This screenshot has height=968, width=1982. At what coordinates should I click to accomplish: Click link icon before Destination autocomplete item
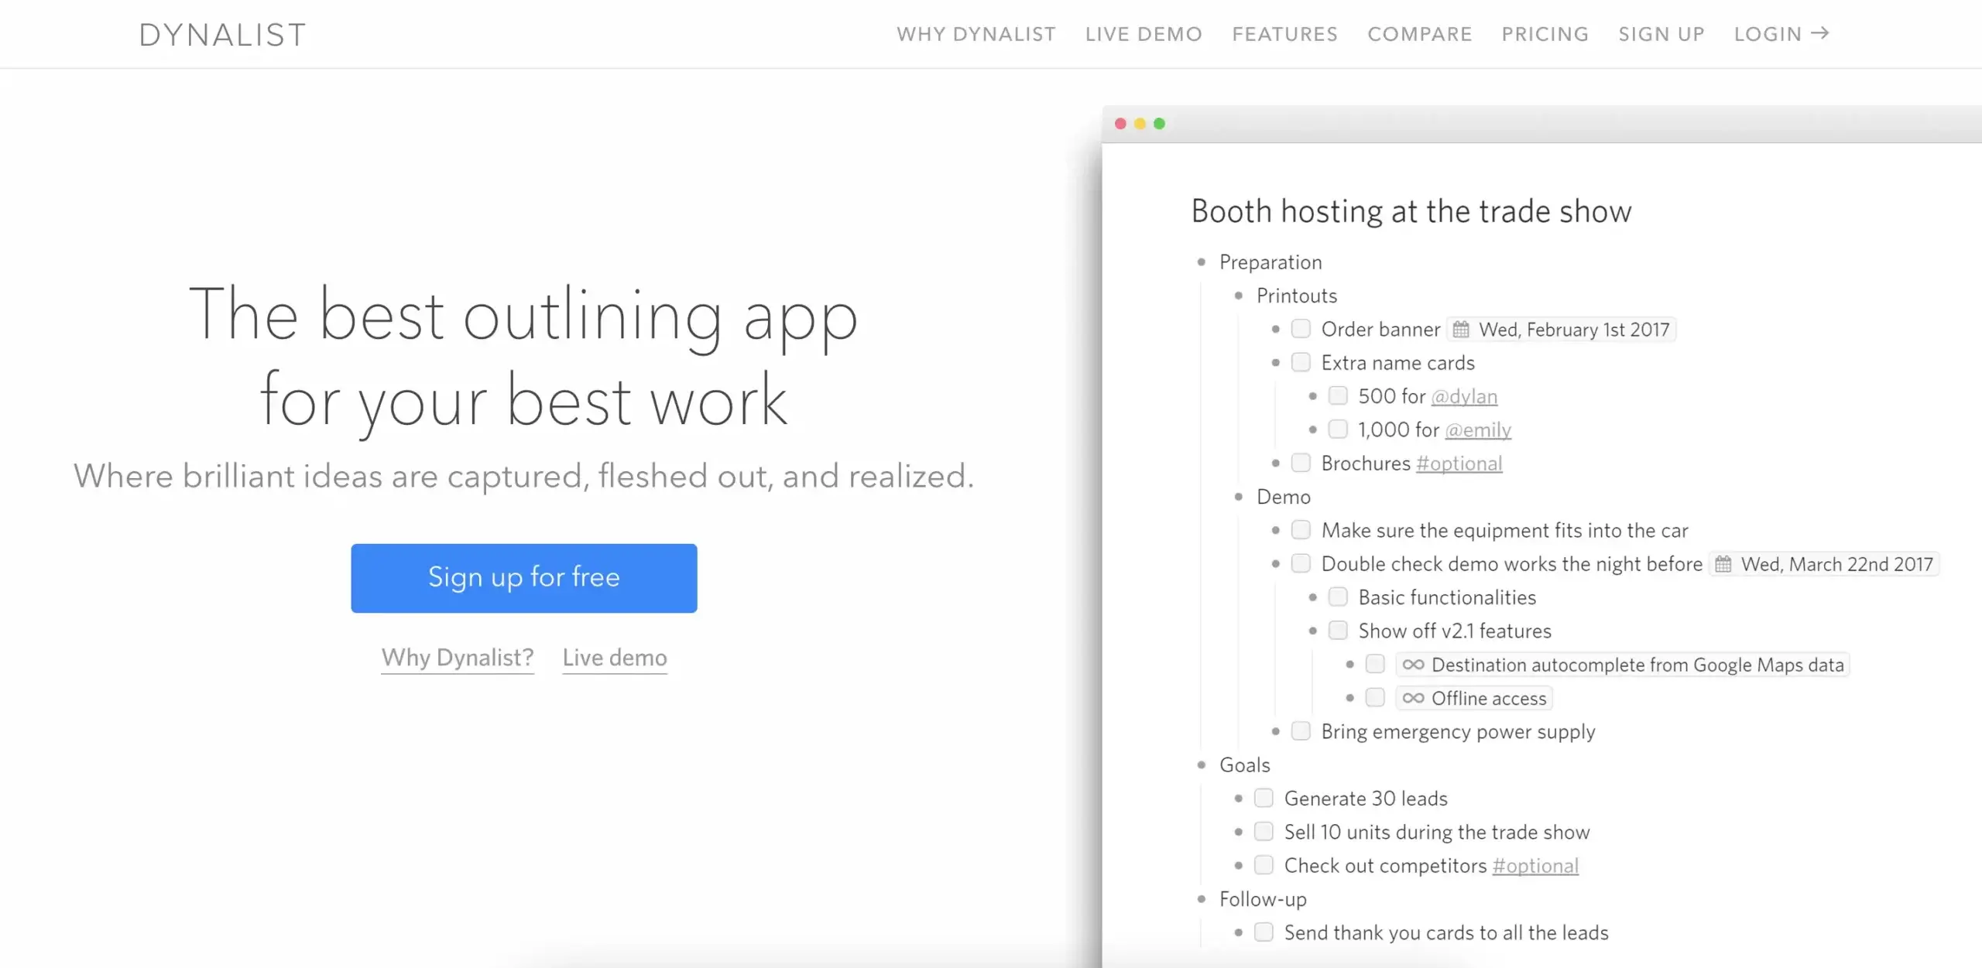pos(1413,665)
